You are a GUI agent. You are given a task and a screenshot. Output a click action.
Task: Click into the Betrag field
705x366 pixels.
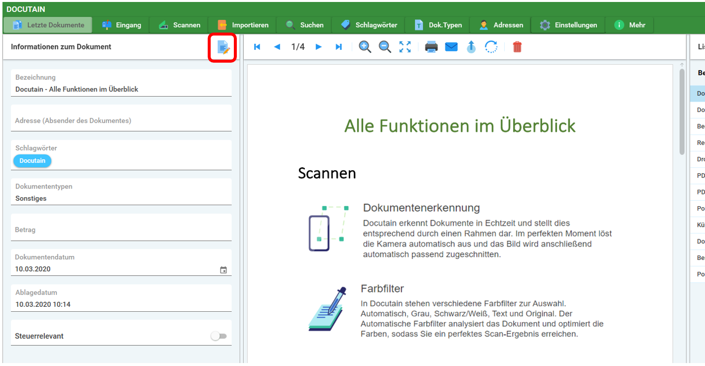(x=121, y=227)
